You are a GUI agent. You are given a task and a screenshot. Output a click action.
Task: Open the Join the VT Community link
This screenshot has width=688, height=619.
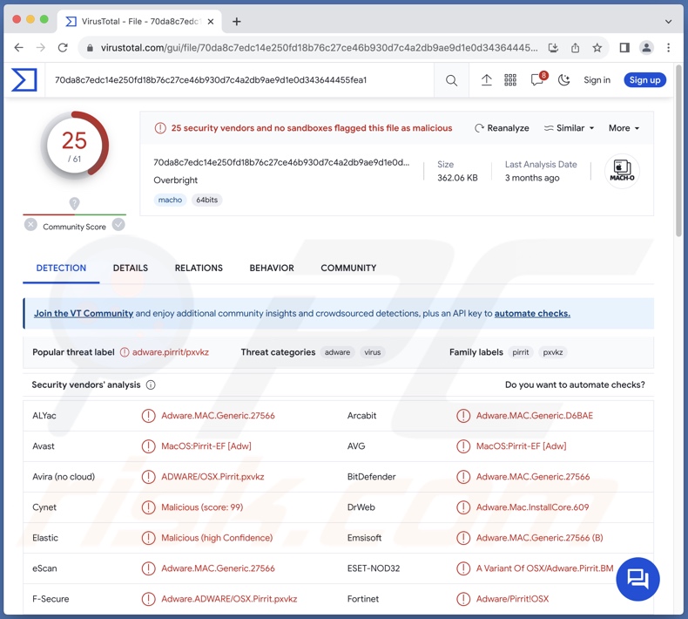pyautogui.click(x=84, y=313)
